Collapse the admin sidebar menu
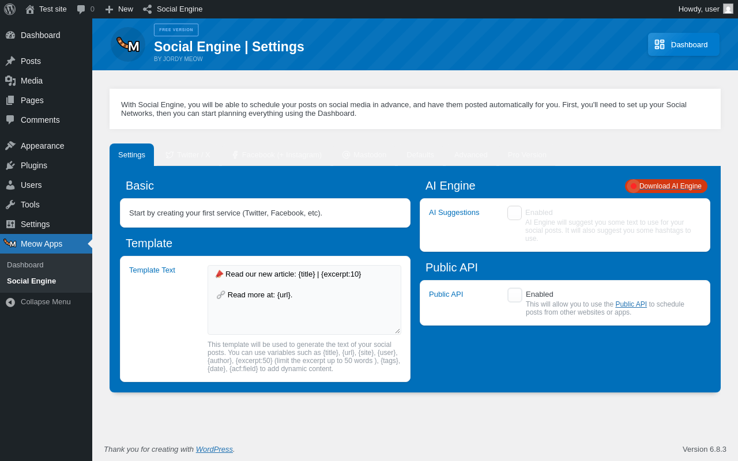 coord(38,302)
